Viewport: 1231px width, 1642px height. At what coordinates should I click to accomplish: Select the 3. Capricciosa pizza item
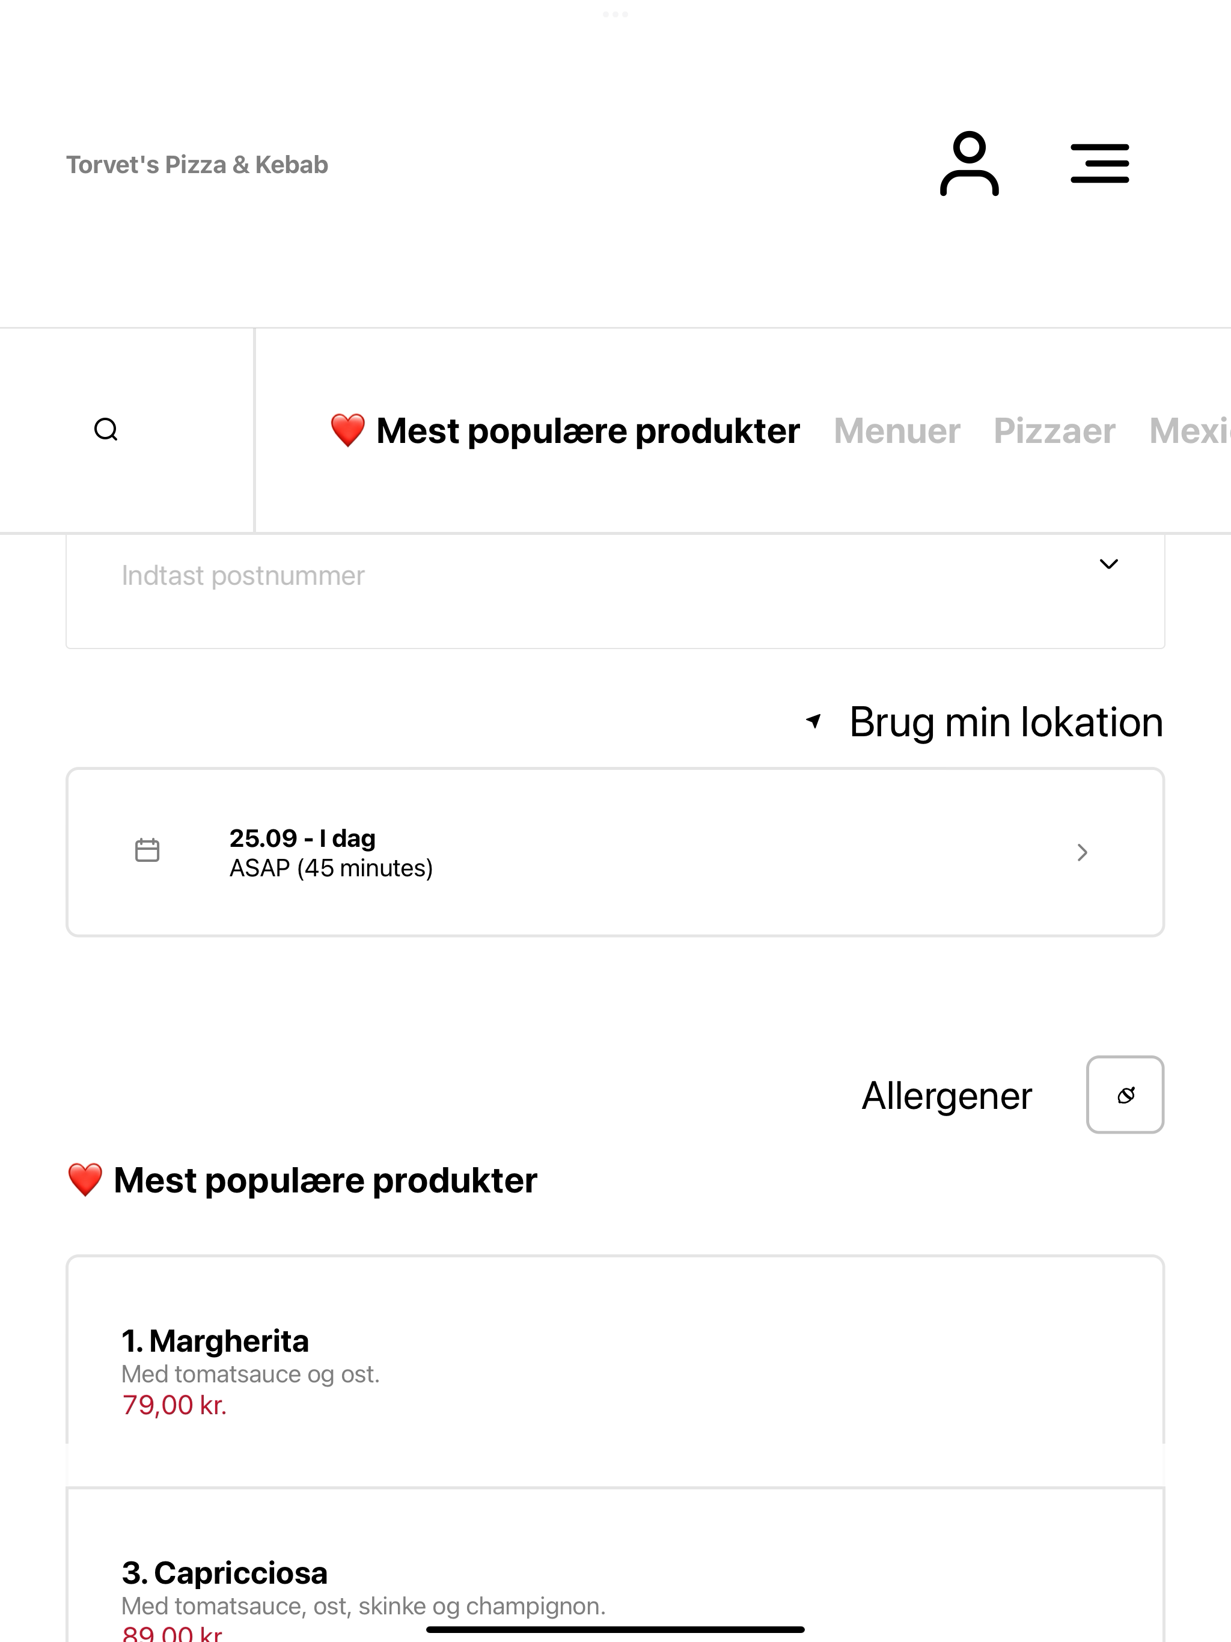(x=615, y=1566)
